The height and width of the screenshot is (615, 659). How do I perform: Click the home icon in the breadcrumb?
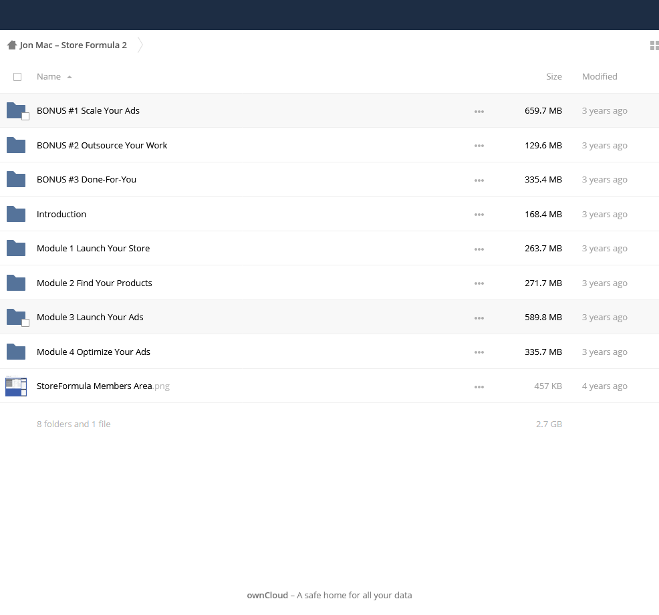[x=12, y=45]
